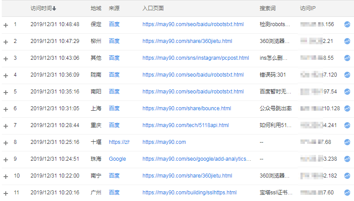
Task: Click trend chart icon for row 8
Action: 347,142
